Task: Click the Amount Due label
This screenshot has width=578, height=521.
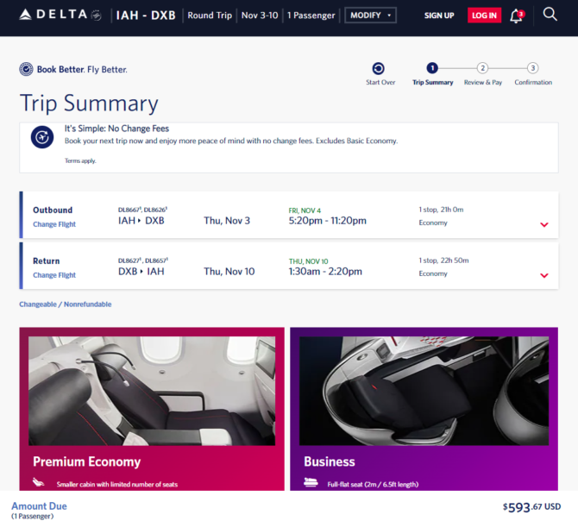Action: click(x=39, y=506)
